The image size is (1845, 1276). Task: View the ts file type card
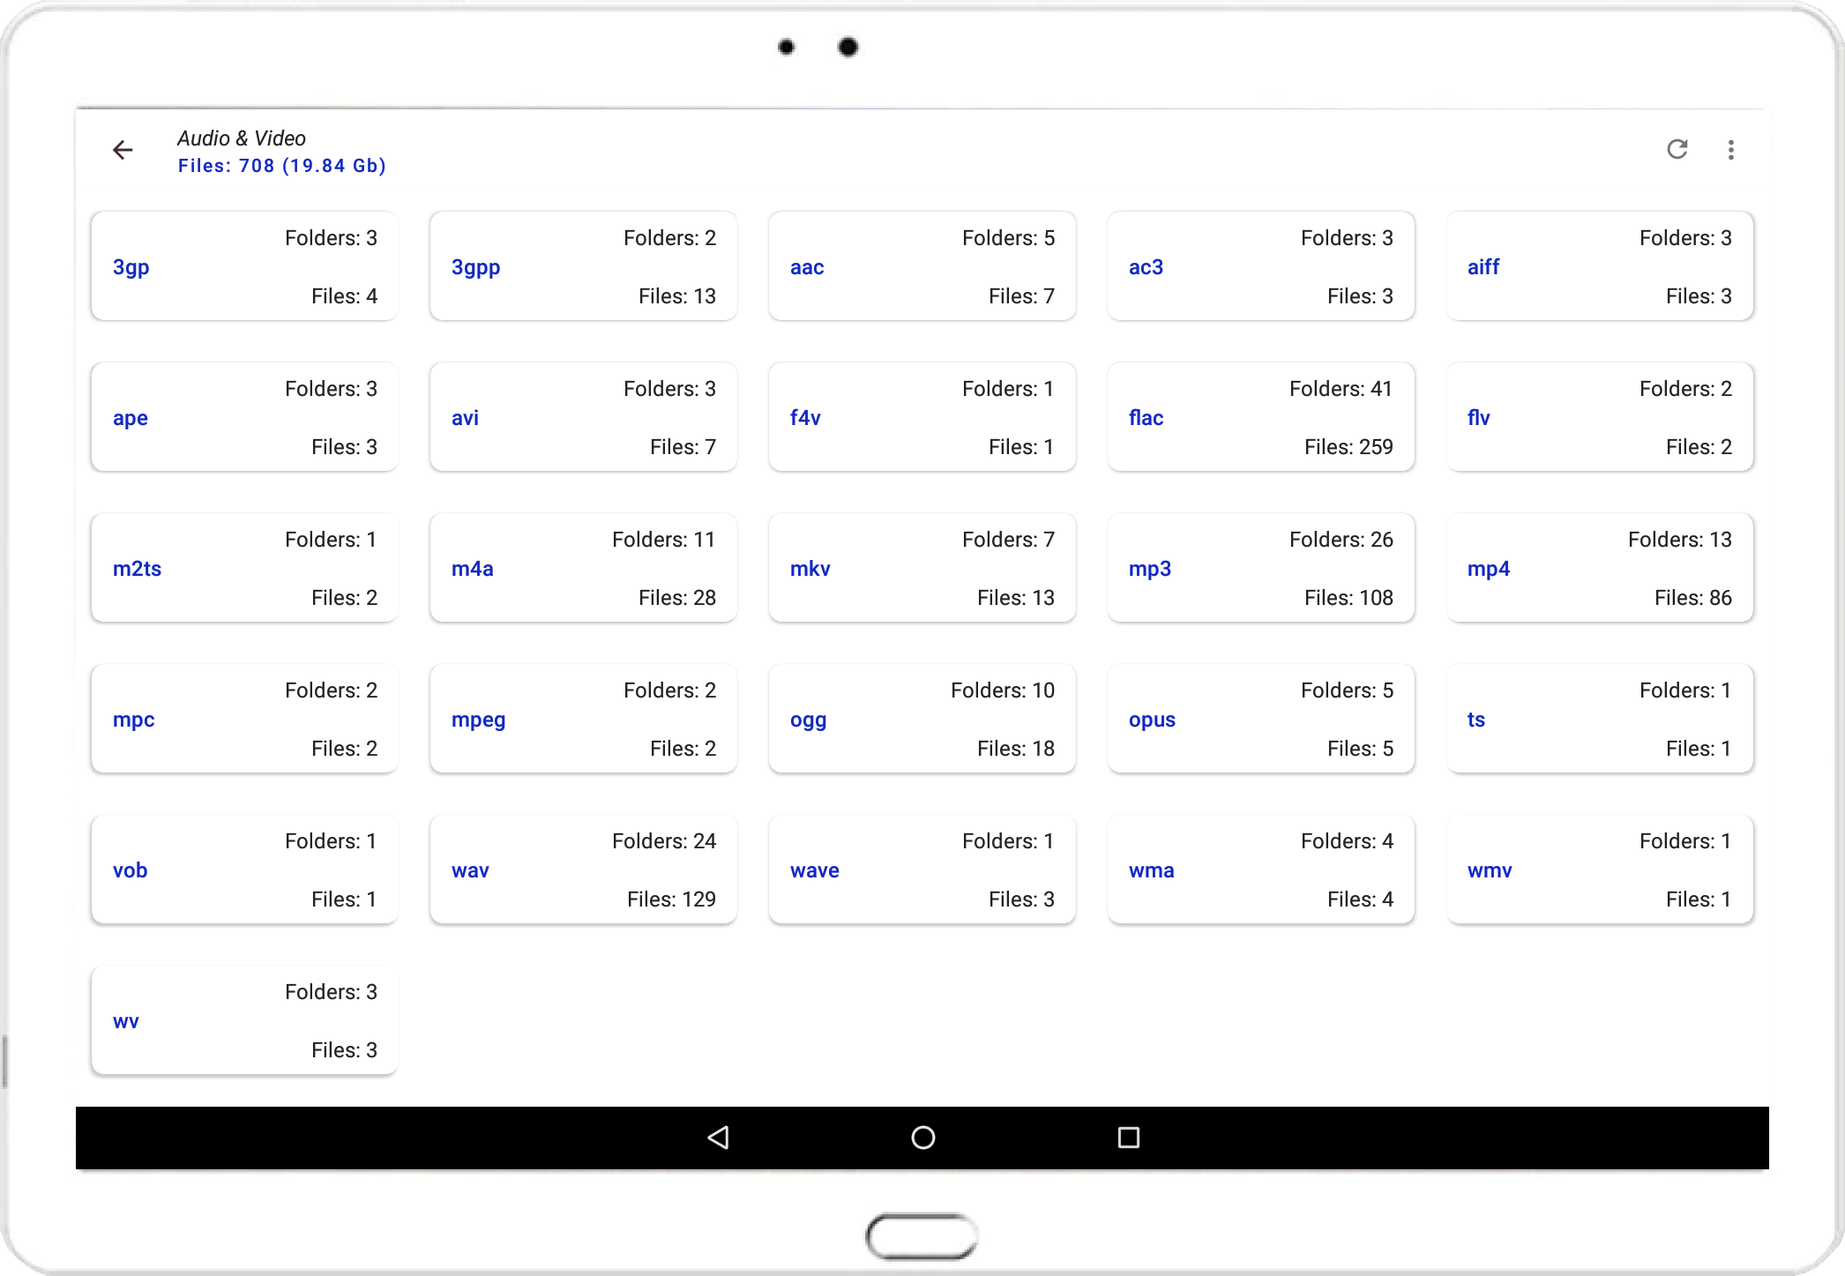1599,719
